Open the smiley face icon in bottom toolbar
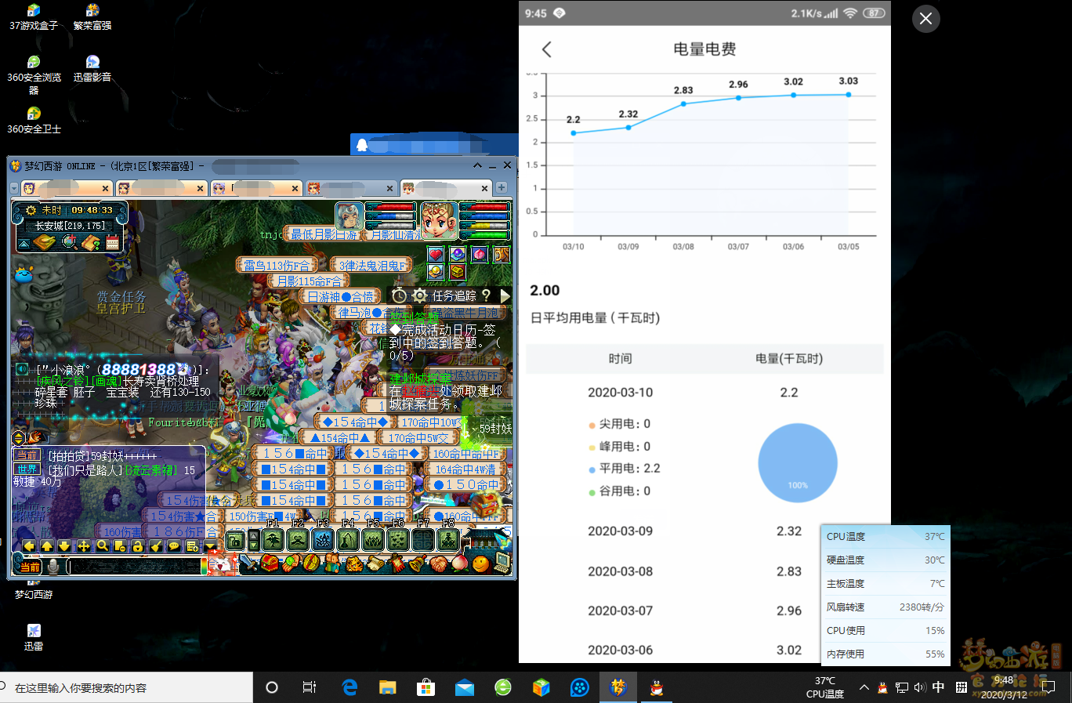 (481, 563)
